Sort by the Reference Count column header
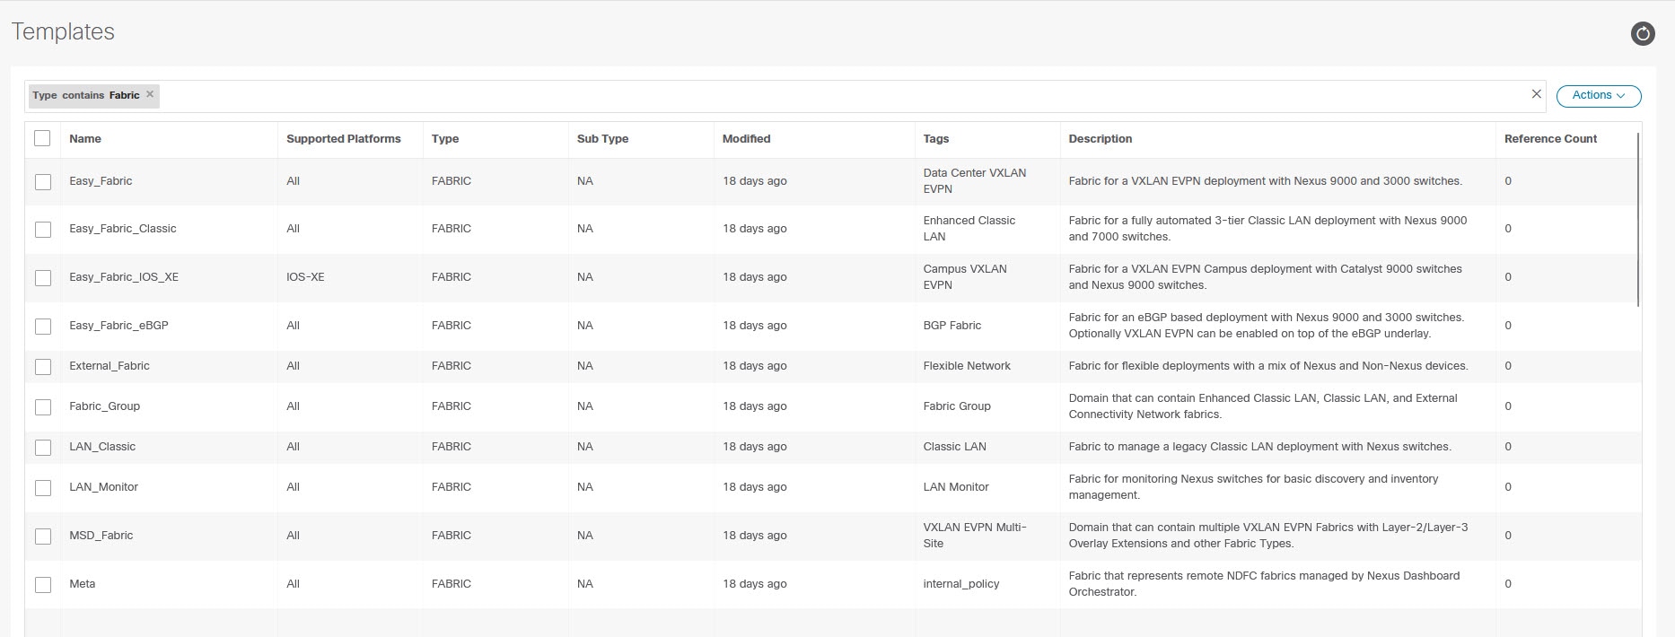The width and height of the screenshot is (1675, 637). coord(1550,139)
